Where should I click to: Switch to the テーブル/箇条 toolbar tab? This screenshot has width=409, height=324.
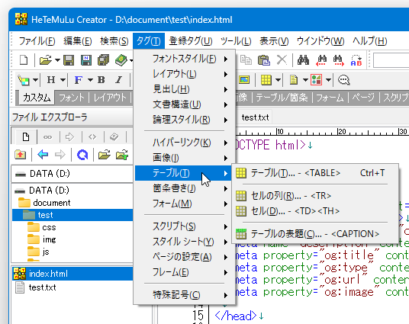pyautogui.click(x=282, y=98)
